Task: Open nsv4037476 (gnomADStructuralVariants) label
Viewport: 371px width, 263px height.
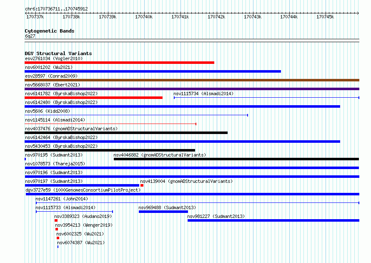Action: [71, 129]
